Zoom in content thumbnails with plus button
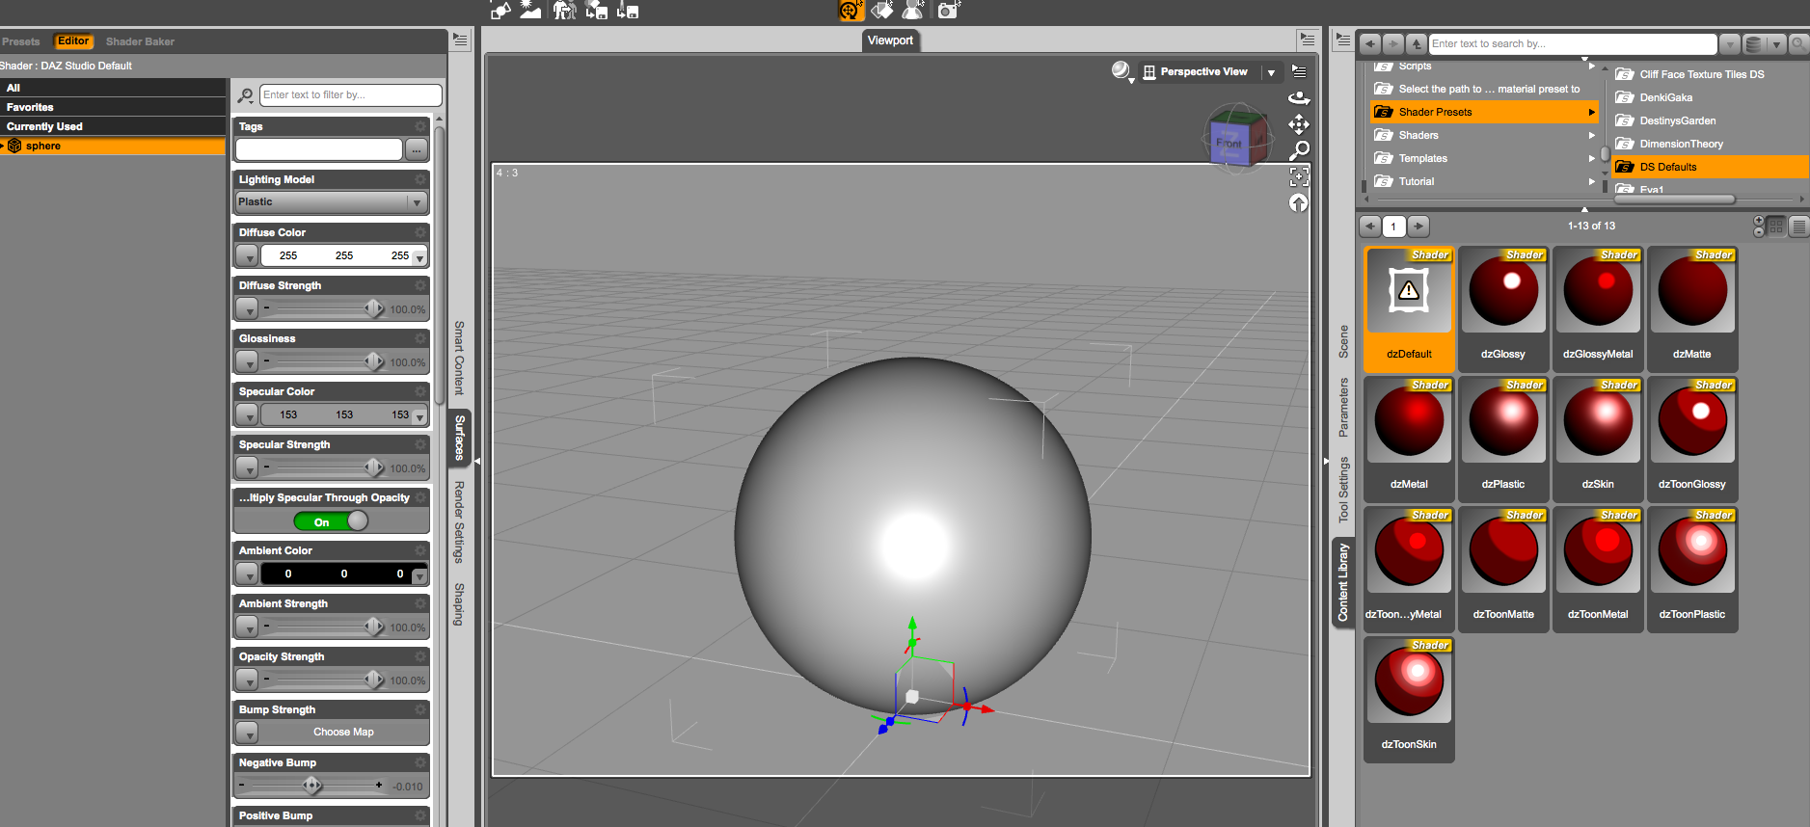The image size is (1810, 827). click(x=1759, y=221)
